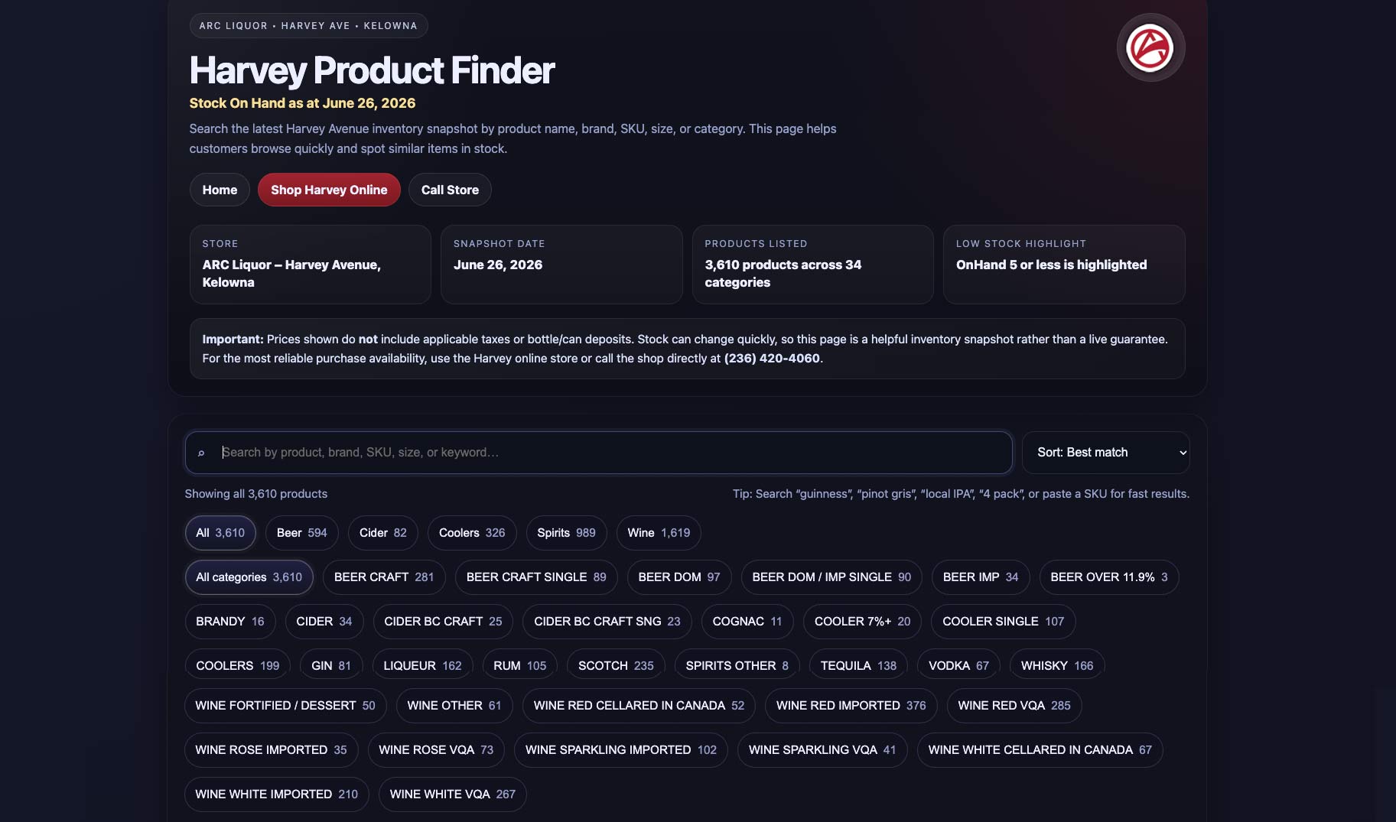Filter by WINE RED VQA
Image resolution: width=1396 pixels, height=822 pixels.
click(1014, 706)
